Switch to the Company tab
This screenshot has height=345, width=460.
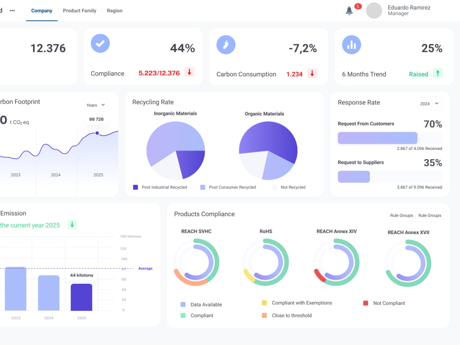coord(42,11)
